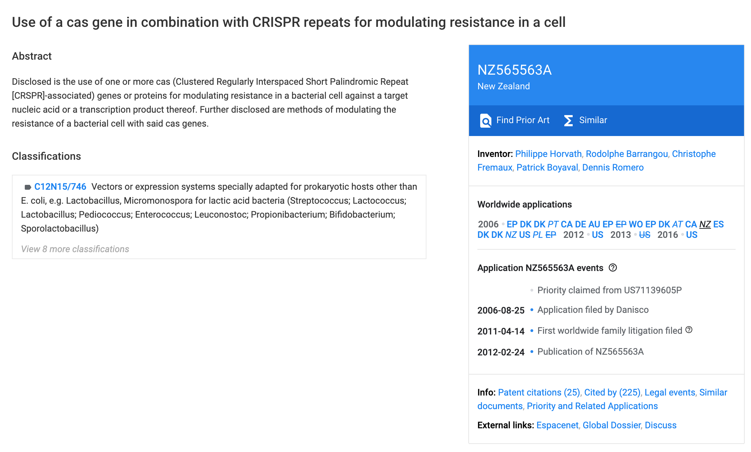Open the Espacenet external link
This screenshot has height=452, width=751.
pos(557,425)
